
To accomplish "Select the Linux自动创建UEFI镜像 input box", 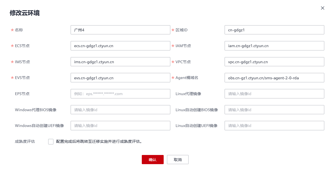I will point(274,125).
